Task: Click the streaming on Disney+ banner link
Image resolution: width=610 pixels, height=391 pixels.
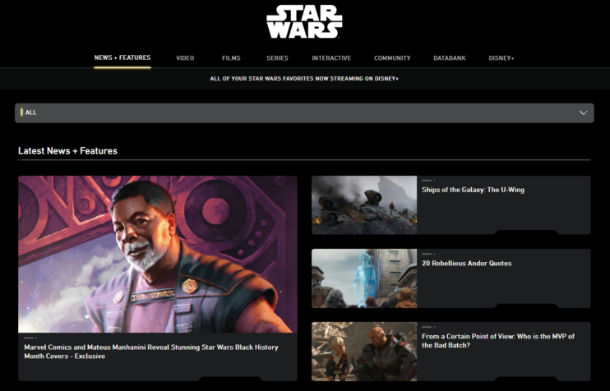Action: 304,79
